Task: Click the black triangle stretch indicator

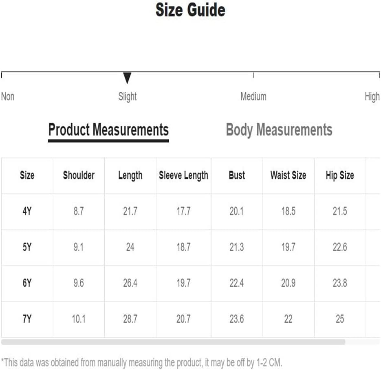Action: (127, 78)
